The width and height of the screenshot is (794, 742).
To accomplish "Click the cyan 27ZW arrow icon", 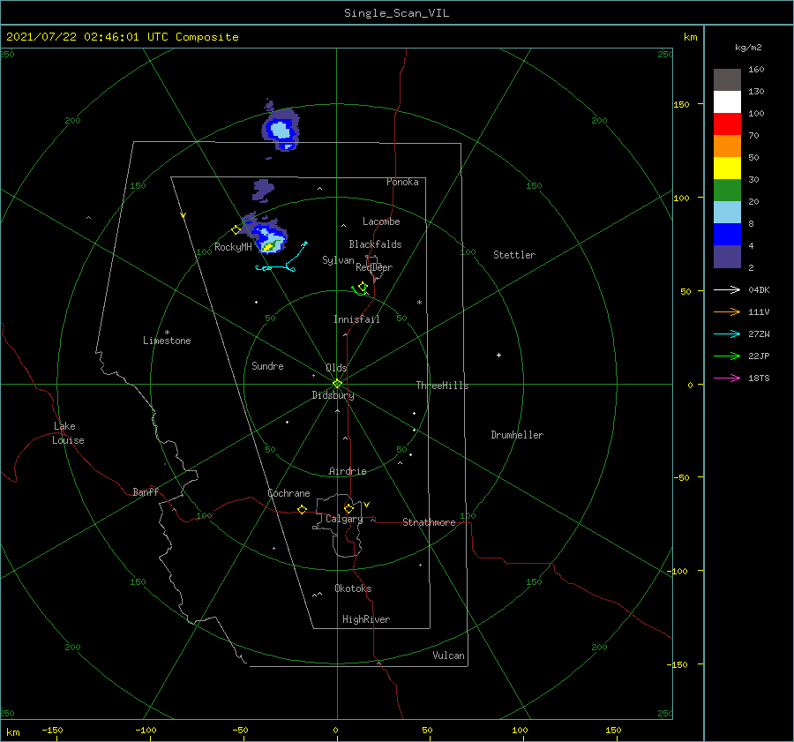I will point(727,334).
